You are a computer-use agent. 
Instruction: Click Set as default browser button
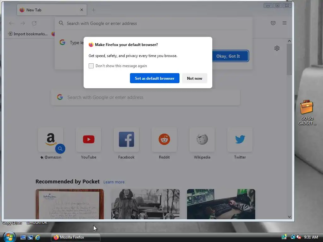[155, 78]
